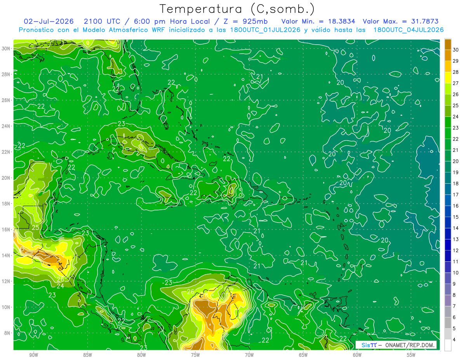The height and width of the screenshot is (360, 466).
Task: Click the 30N latitude axis label
Action: pos(6,48)
